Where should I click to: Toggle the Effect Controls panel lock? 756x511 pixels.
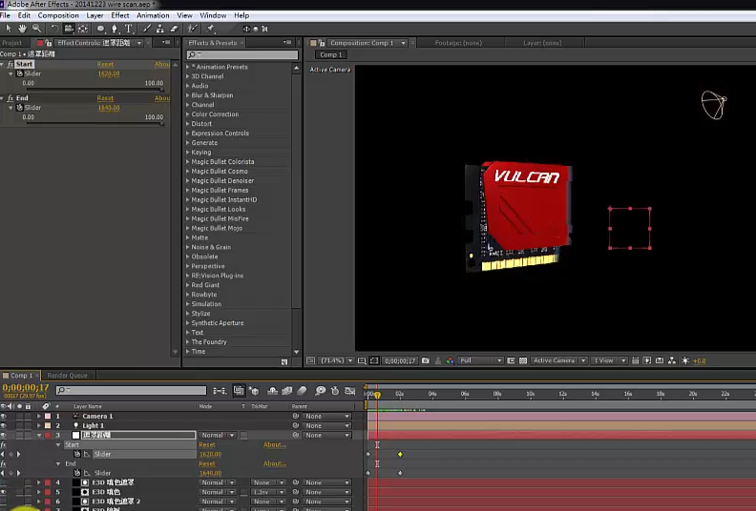pyautogui.click(x=49, y=43)
